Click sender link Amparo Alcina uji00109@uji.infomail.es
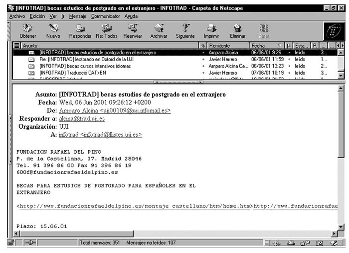This screenshot has height=253, width=349. click(x=115, y=110)
